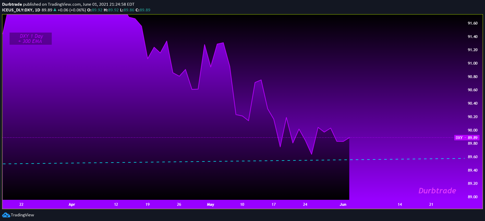The image size is (485, 221).
Task: Click the +0.06 (+0.06%) change value
Action: coord(72,10)
